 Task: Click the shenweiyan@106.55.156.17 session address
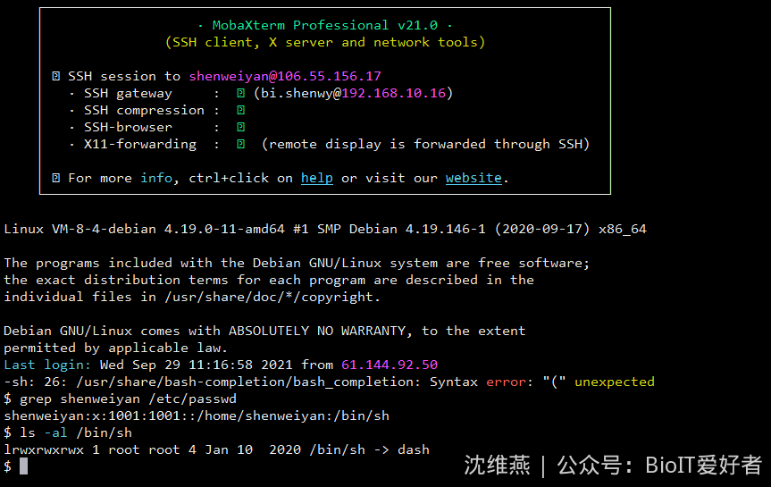point(285,76)
